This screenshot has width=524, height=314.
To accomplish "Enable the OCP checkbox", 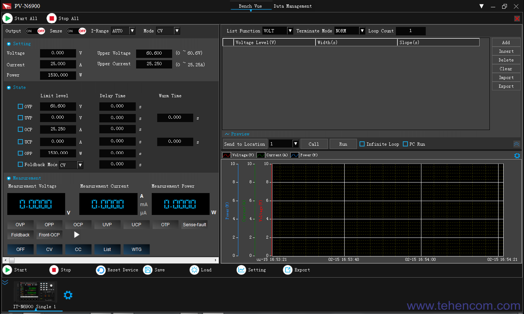I will (x=20, y=129).
